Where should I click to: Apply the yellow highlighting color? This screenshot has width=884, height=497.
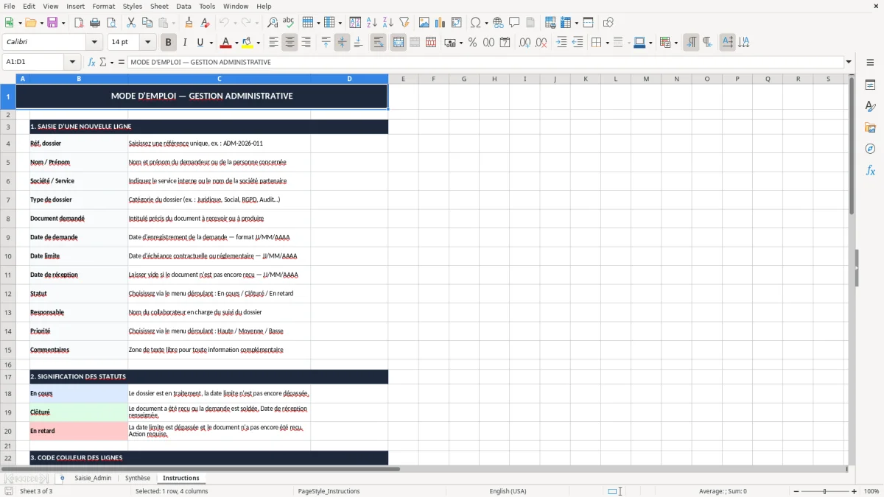(248, 43)
